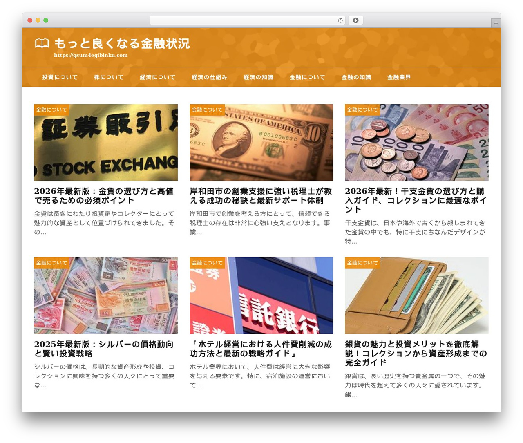Click excerpt シルバーの価格は、長期的な資産形成
This screenshot has height=443, width=523.
tap(104, 376)
